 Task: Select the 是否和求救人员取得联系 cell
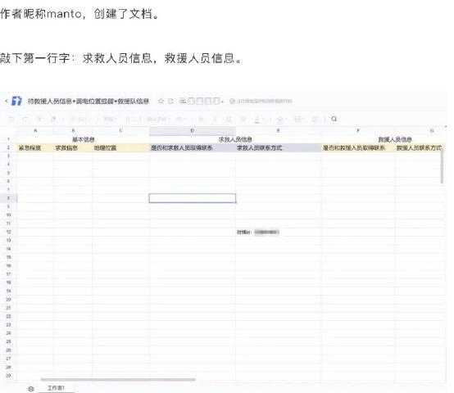point(193,147)
